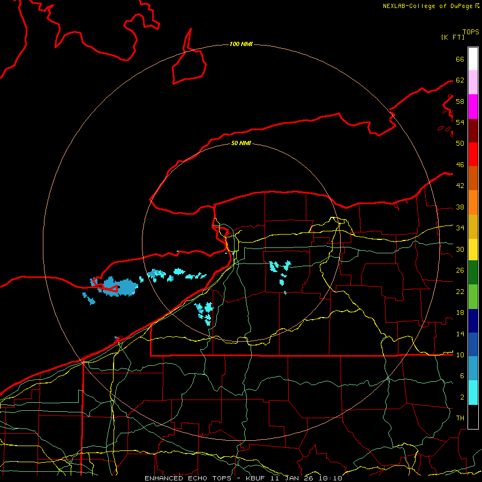Click the "6" legend value
The width and height of the screenshot is (482, 482).
pyautogui.click(x=462, y=376)
